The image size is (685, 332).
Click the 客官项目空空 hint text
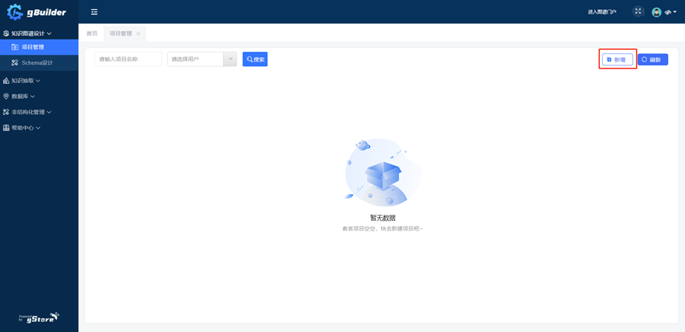coord(383,228)
